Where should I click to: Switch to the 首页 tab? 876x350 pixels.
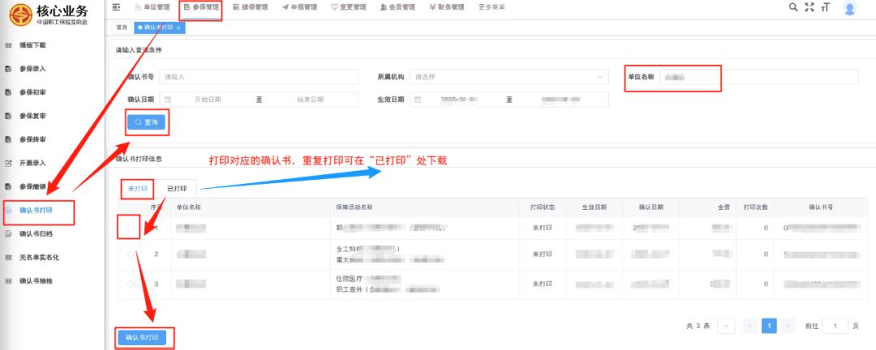(121, 28)
